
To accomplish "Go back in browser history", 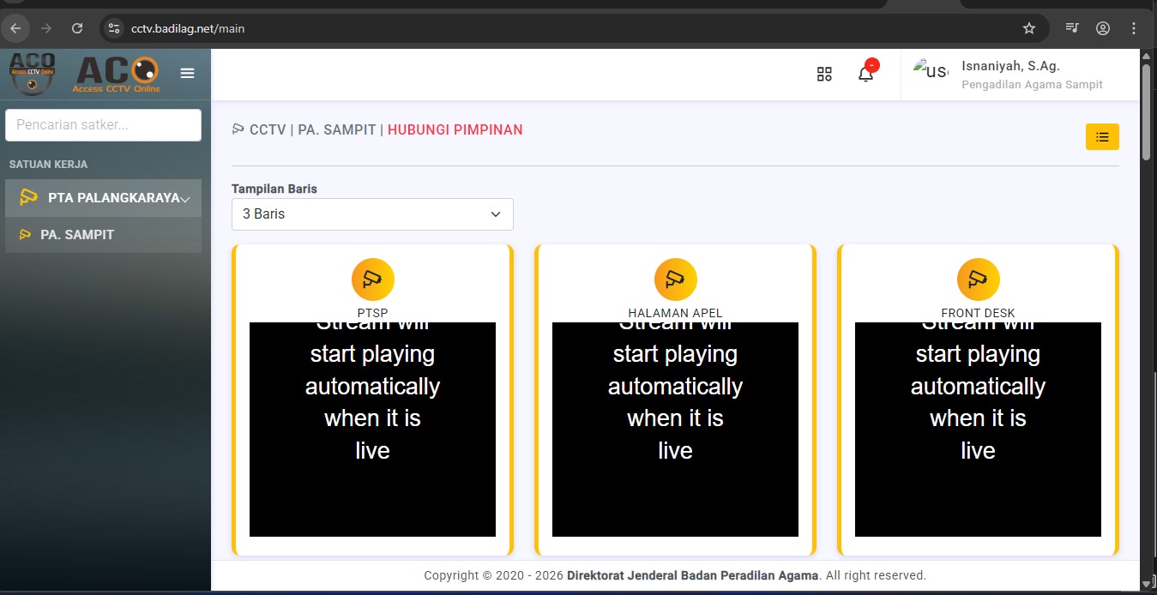I will coord(15,28).
